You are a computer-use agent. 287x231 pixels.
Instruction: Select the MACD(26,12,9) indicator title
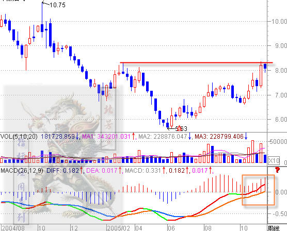coord(22,171)
